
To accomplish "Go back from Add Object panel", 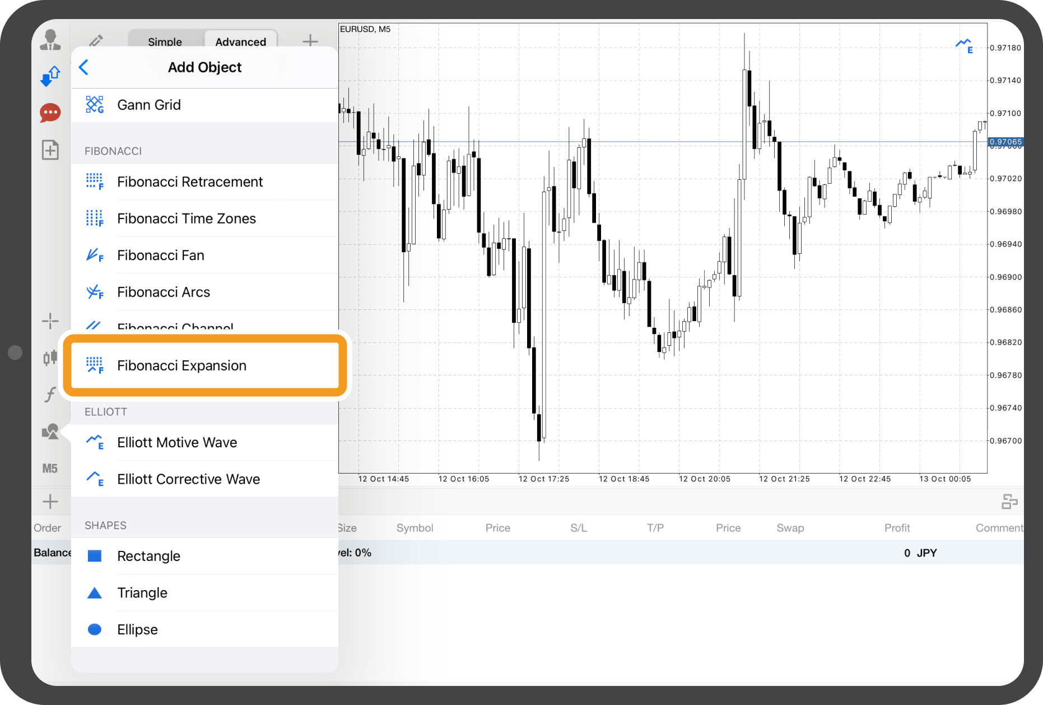I will [x=84, y=67].
